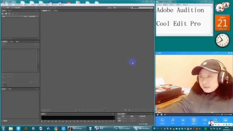The width and height of the screenshot is (233, 131).
Task: Toggle mute speaker icon in camera player
Action: 222,115
